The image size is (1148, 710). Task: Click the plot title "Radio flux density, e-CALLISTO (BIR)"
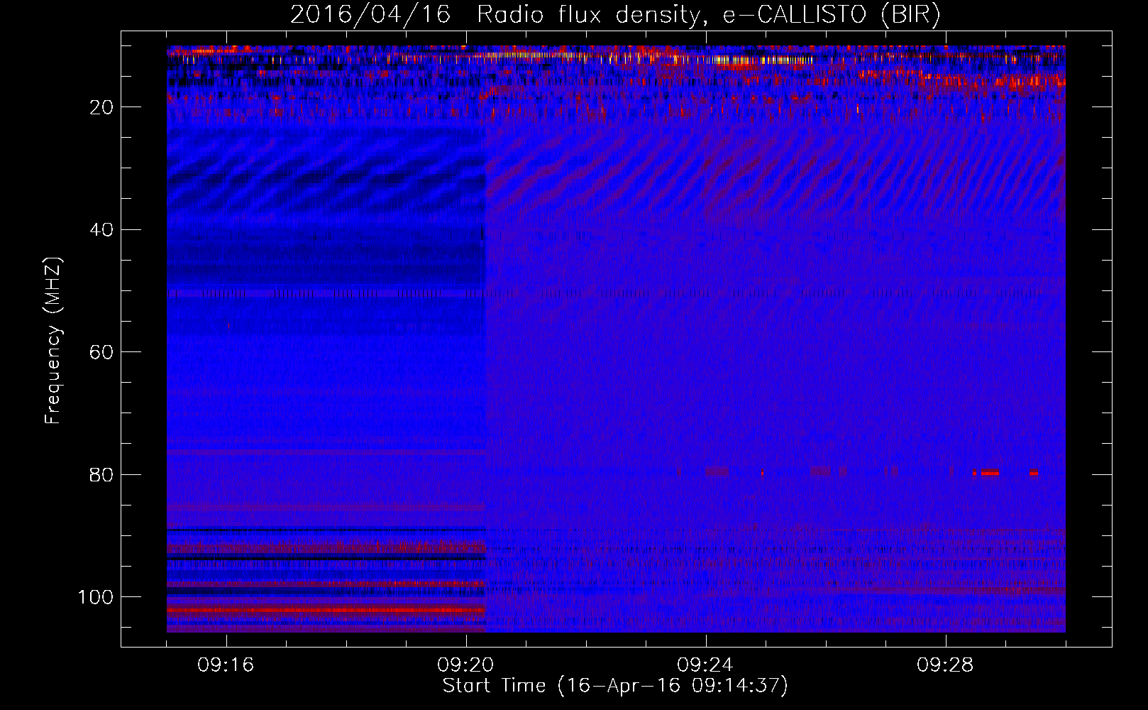point(708,15)
